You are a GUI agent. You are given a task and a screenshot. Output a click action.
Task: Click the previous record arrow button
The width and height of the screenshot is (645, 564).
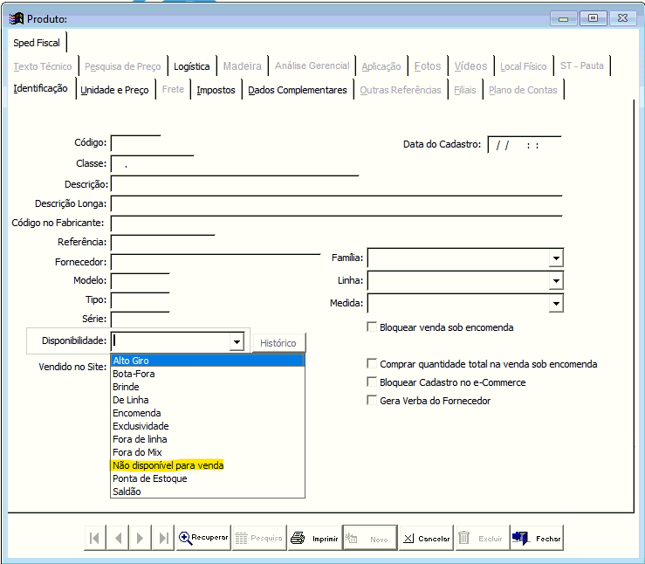point(117,539)
